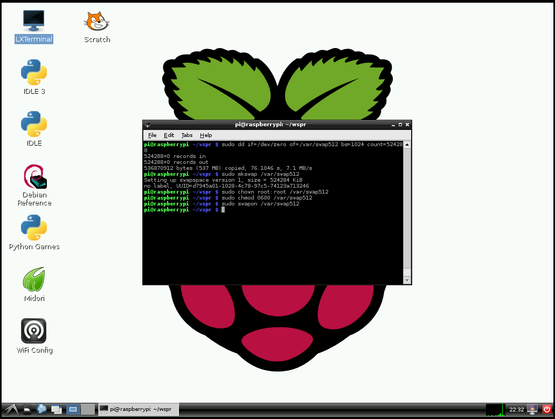This screenshot has width=555, height=419.
Task: Open the LXDE start menu in the panel
Action: click(x=11, y=409)
